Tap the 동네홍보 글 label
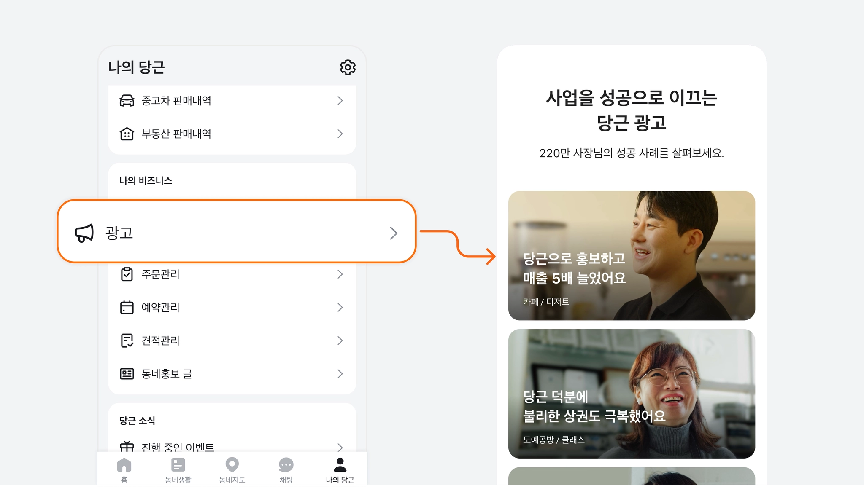864x488 pixels. click(x=167, y=374)
